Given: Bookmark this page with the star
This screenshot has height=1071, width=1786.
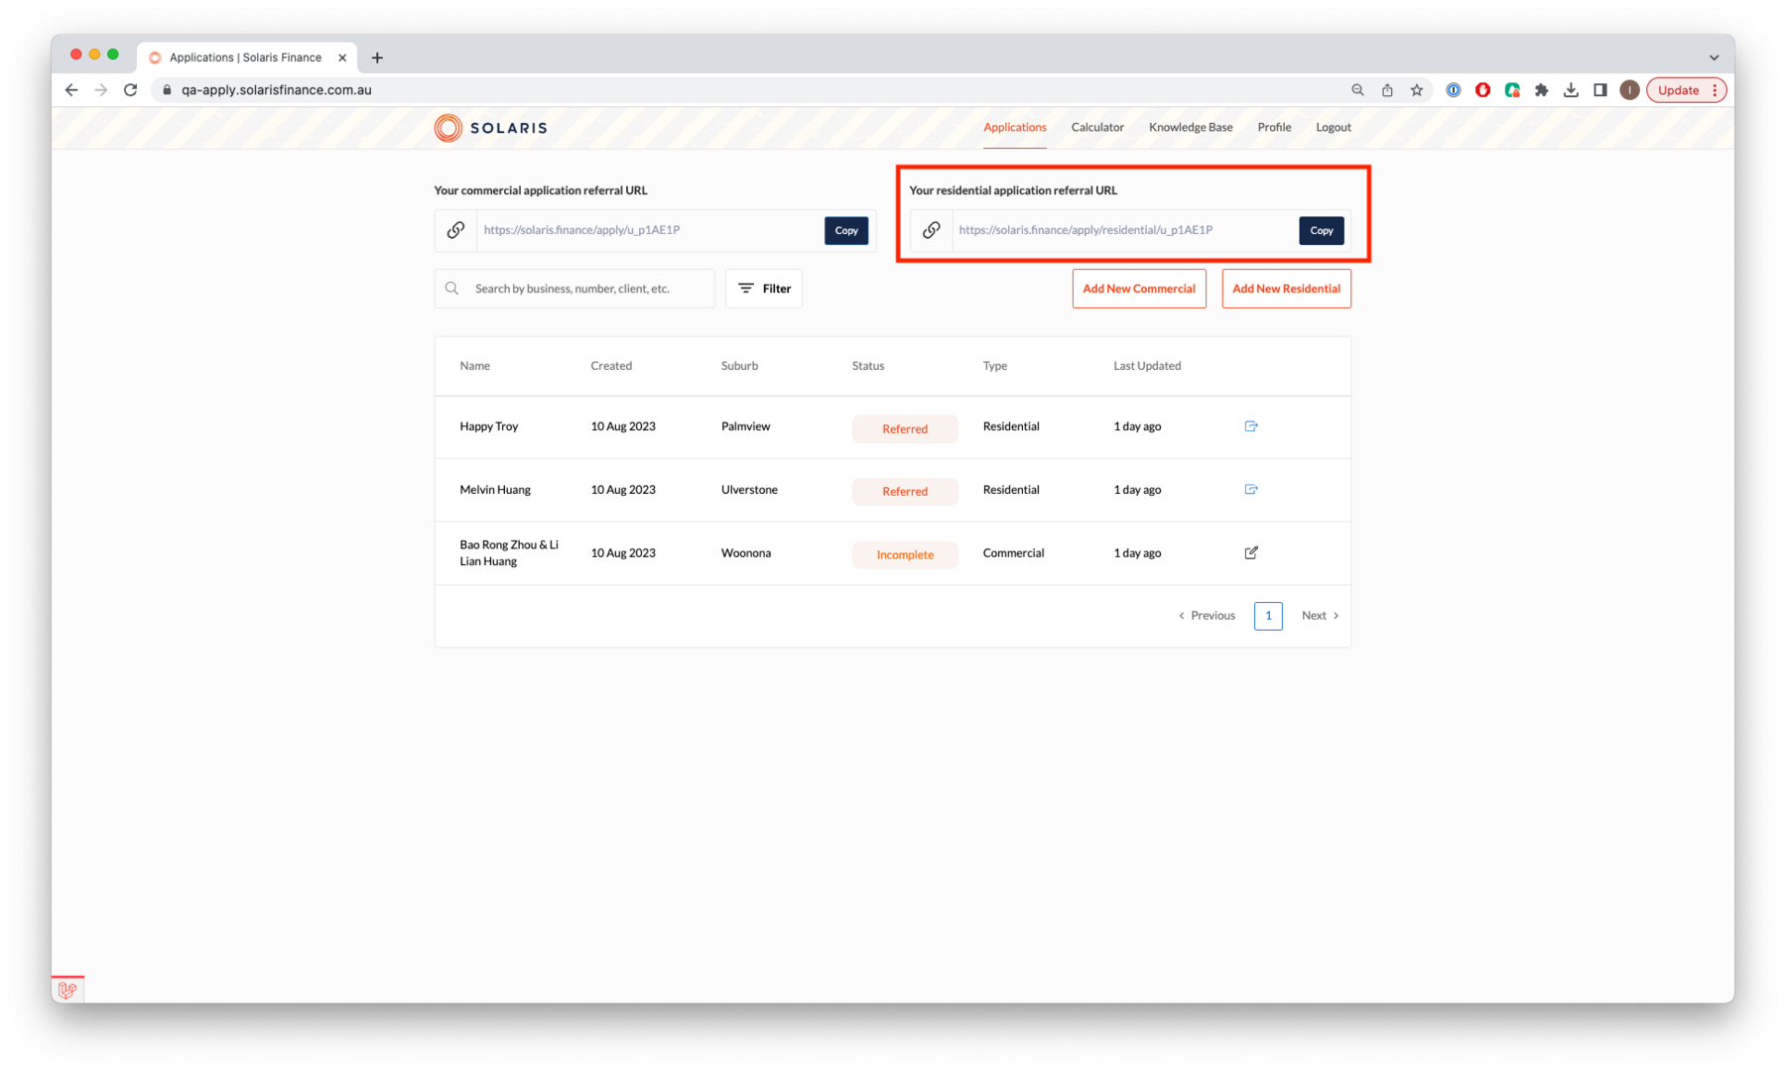Looking at the screenshot, I should (x=1417, y=90).
